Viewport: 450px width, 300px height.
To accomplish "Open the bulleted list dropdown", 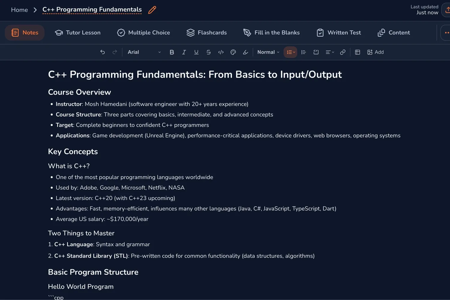I will [290, 52].
